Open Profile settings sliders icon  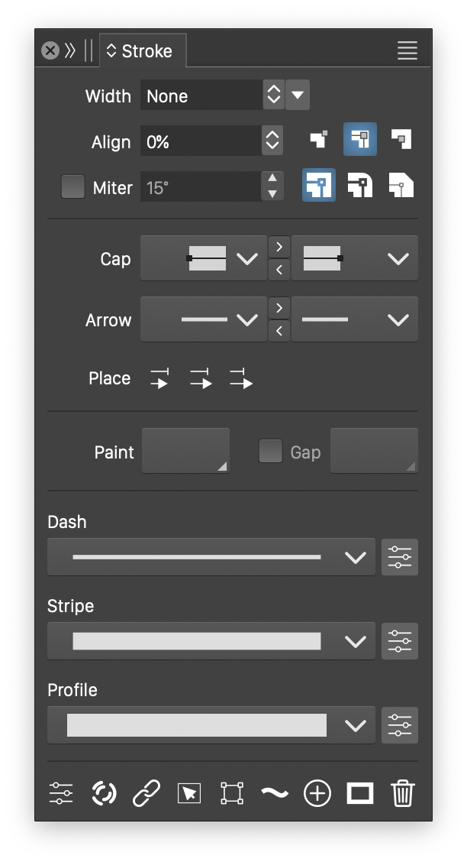click(400, 725)
